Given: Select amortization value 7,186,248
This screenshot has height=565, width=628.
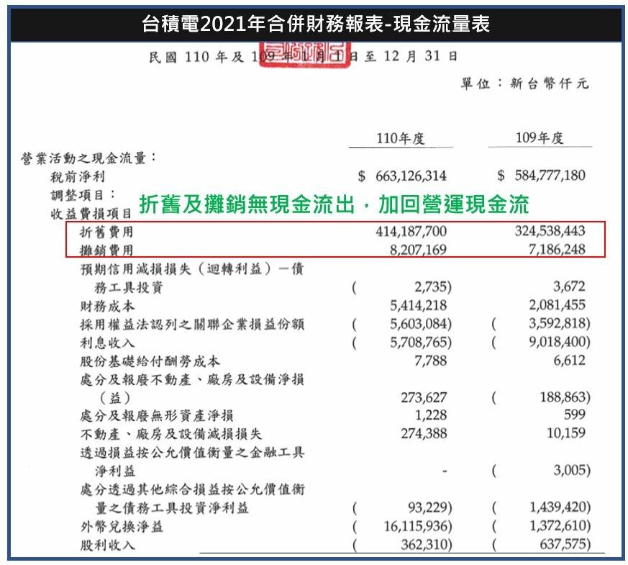Looking at the screenshot, I should 557,250.
